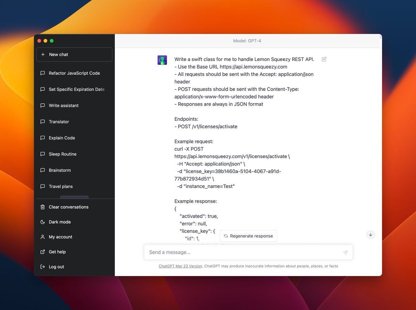Click the red close window button
Viewport: 416px width, 310px height.
click(x=39, y=41)
